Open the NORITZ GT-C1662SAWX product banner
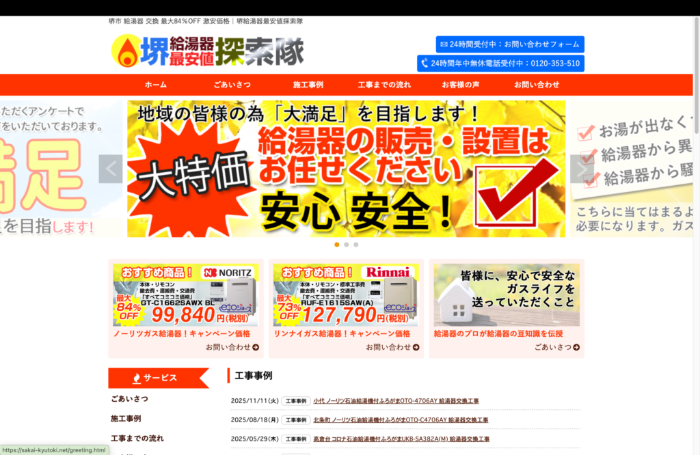Image resolution: width=700 pixels, height=455 pixels. [x=186, y=295]
